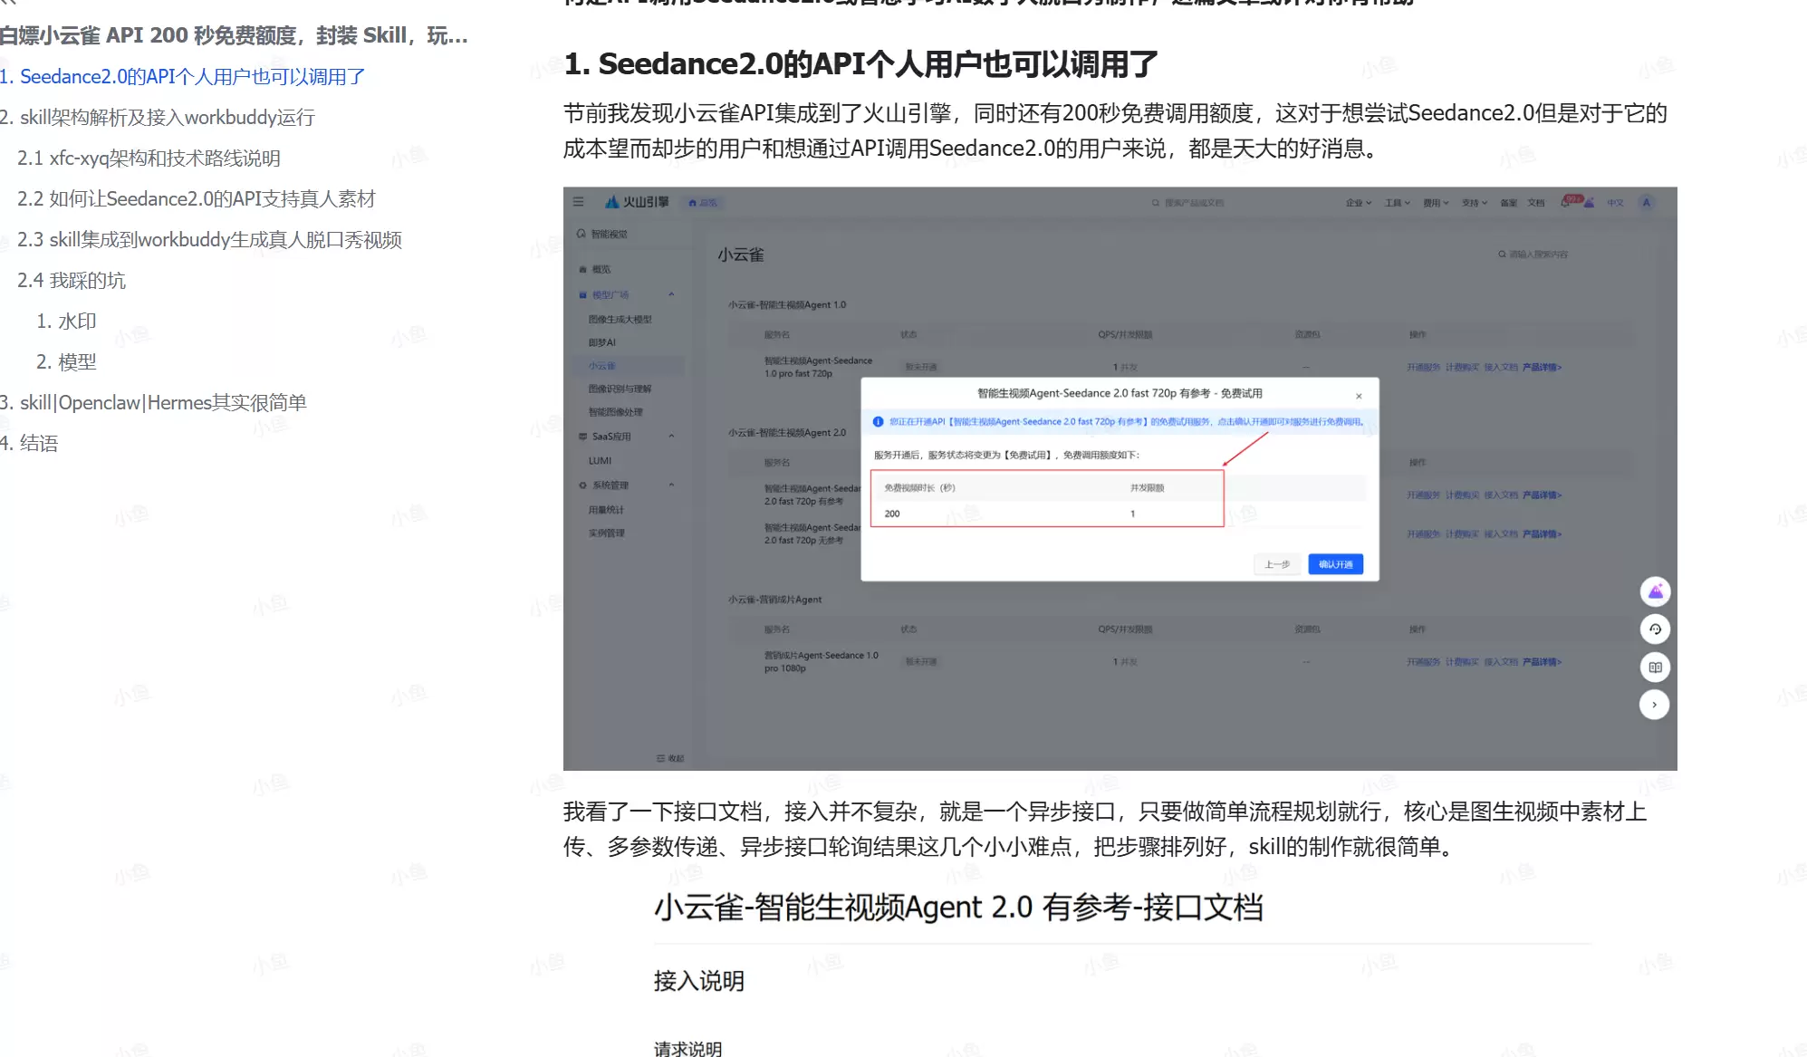Jump to outline item '2. skill架构解析及接入workbuddy运行'
Screen dimensions: 1807x1057
[x=158, y=118]
